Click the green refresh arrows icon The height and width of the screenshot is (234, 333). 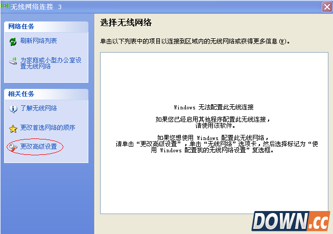pyautogui.click(x=13, y=41)
